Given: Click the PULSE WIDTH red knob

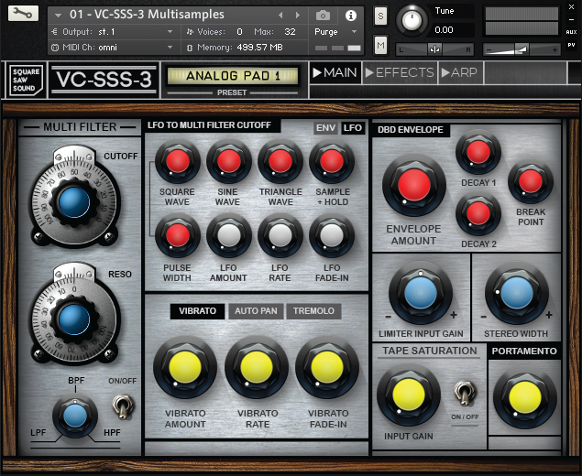Looking at the screenshot, I should pyautogui.click(x=178, y=235).
